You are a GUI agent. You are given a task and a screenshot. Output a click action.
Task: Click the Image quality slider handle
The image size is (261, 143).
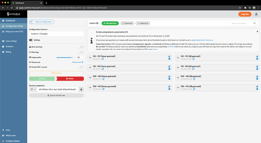(x=72, y=58)
